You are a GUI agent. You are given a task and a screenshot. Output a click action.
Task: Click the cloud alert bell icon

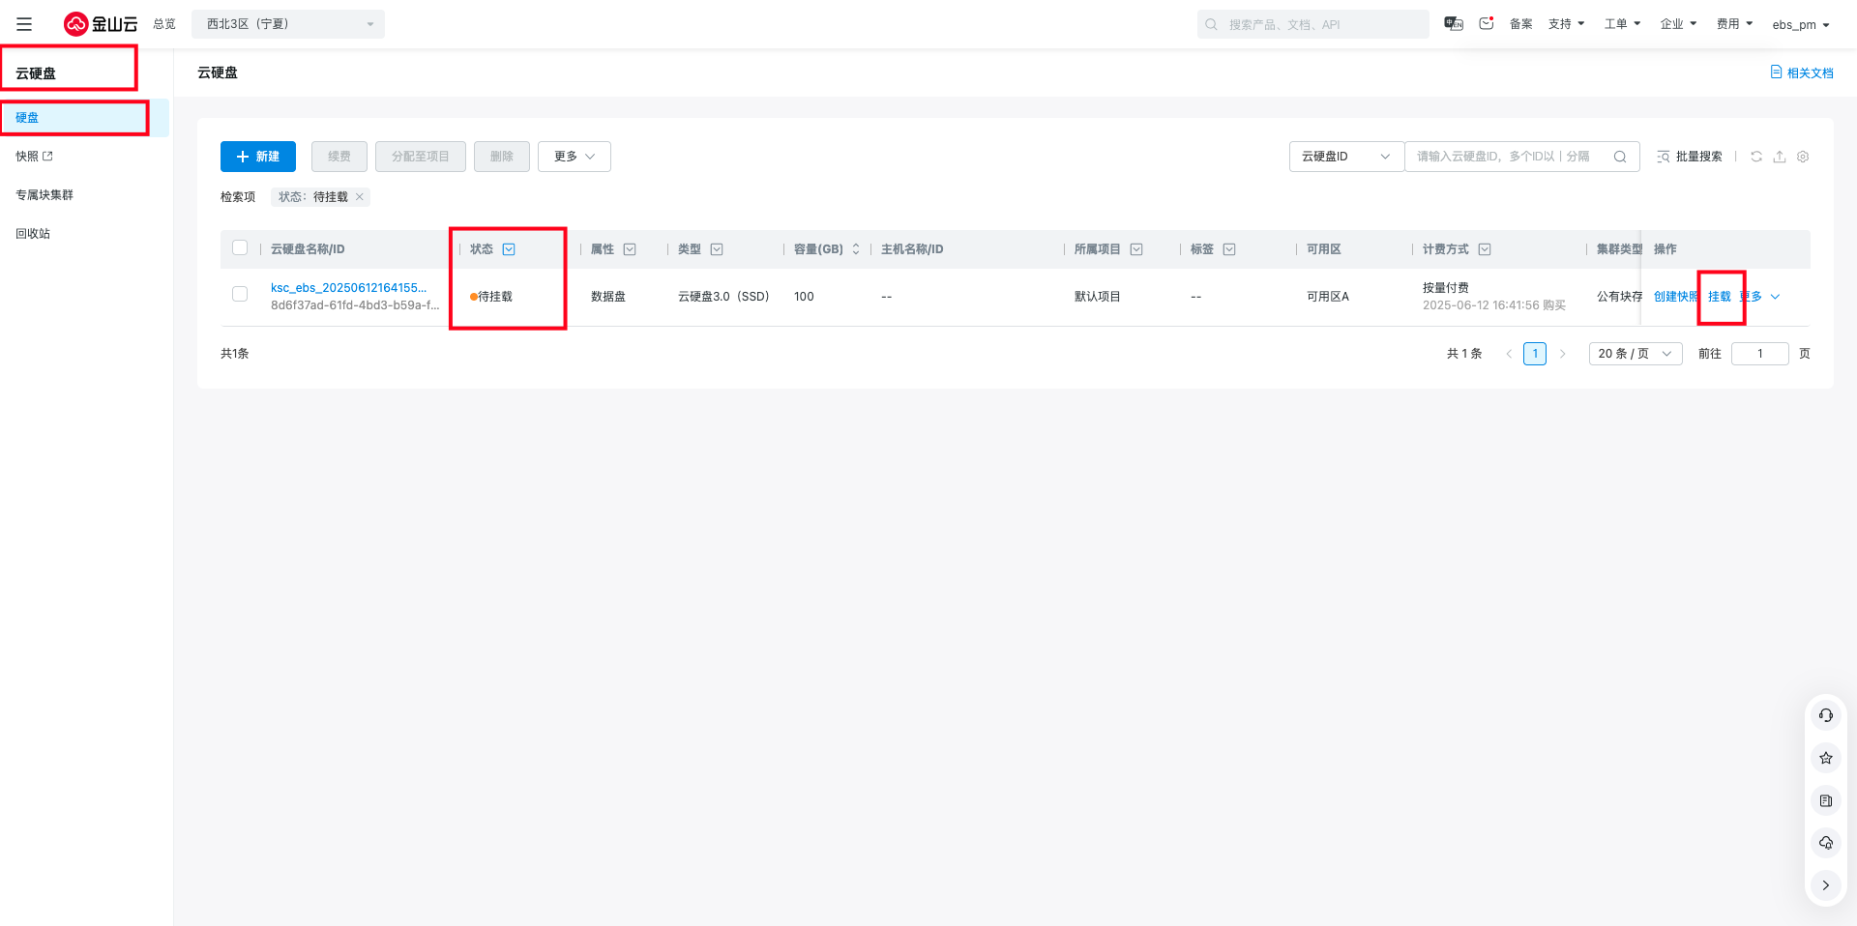1825,843
